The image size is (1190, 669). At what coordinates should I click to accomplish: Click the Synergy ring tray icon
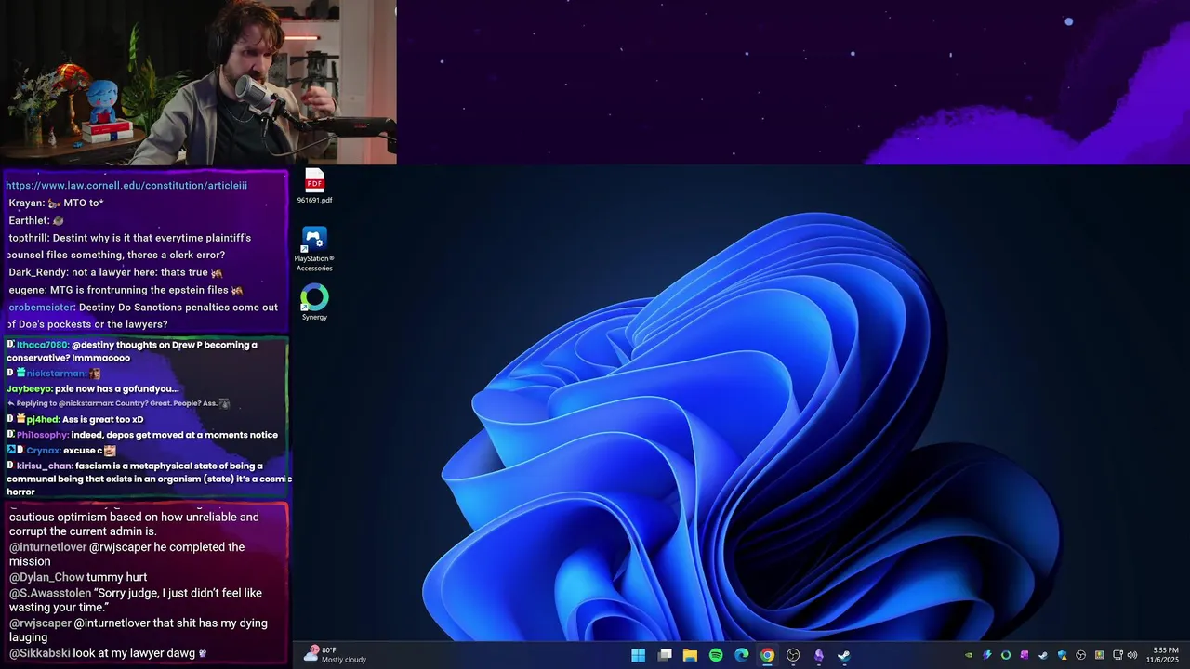[1006, 655]
